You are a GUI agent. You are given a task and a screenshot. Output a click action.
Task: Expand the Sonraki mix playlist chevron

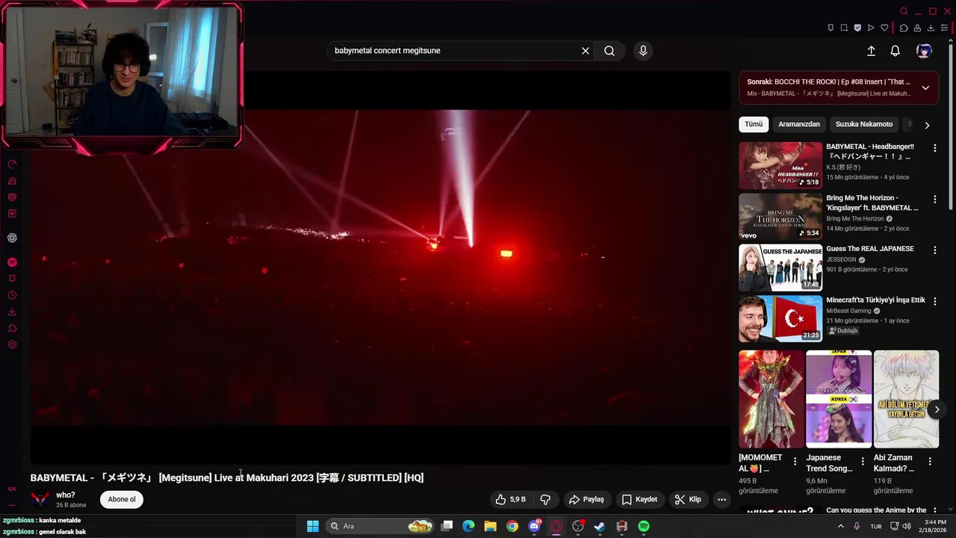click(925, 87)
